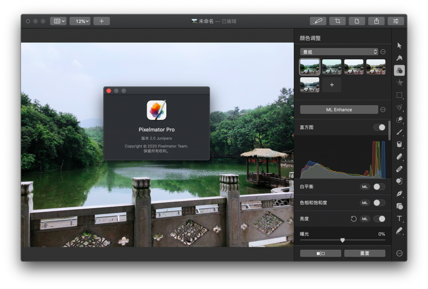The width and height of the screenshot is (428, 289).
Task: Select the Repair band-aid tool
Action: click(399, 169)
